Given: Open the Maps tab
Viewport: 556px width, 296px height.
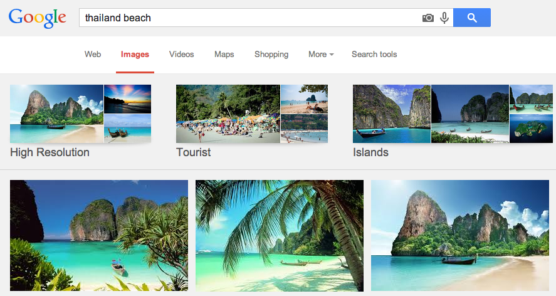Looking at the screenshot, I should click(x=224, y=55).
